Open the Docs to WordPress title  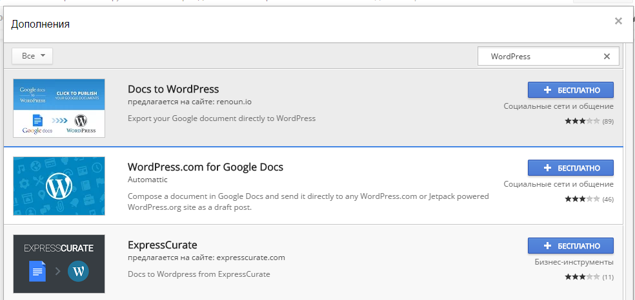pos(174,89)
